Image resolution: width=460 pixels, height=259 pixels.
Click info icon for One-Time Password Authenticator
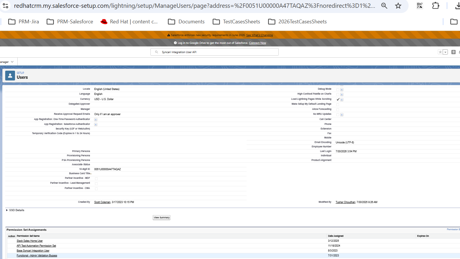click(x=96, y=119)
